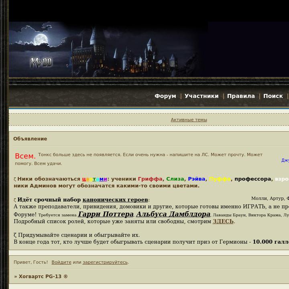Click the MyBB logo in banner
The image size is (289, 289).
click(41, 62)
